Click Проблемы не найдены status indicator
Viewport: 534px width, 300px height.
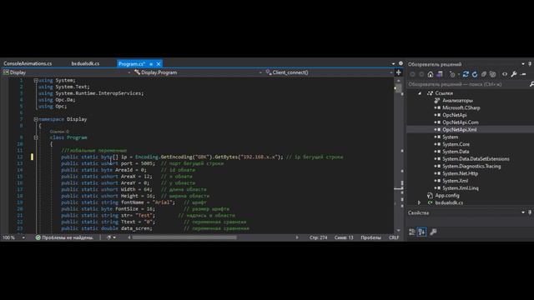pos(64,237)
